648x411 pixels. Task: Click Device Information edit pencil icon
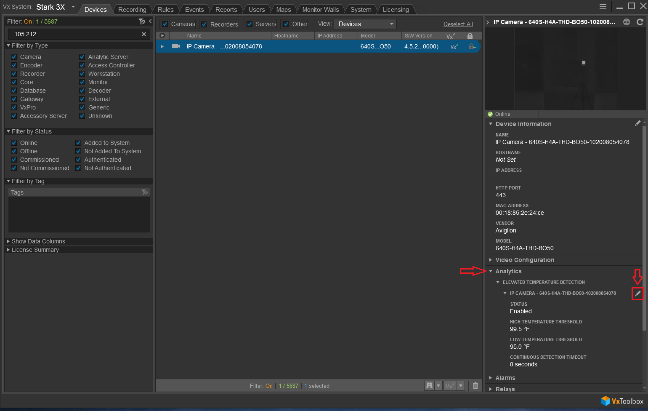pyautogui.click(x=637, y=123)
